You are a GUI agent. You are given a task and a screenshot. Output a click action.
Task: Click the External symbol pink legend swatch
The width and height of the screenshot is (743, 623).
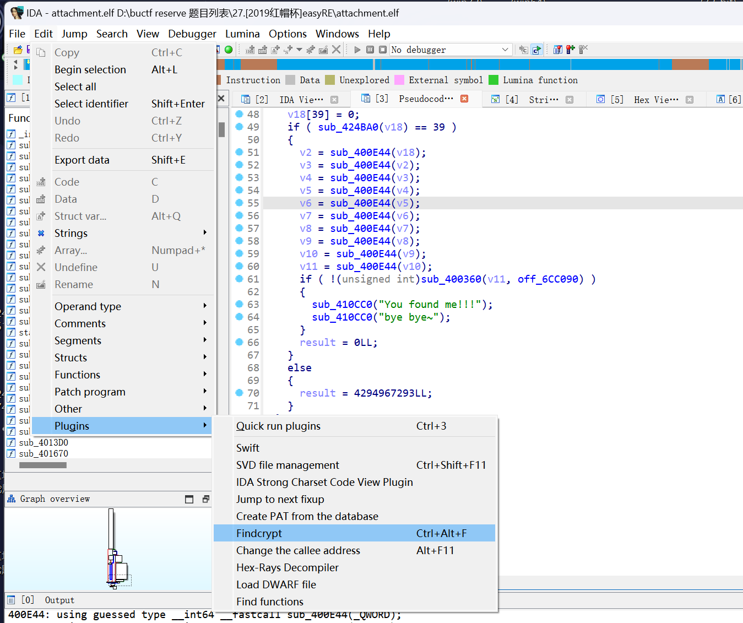[399, 80]
